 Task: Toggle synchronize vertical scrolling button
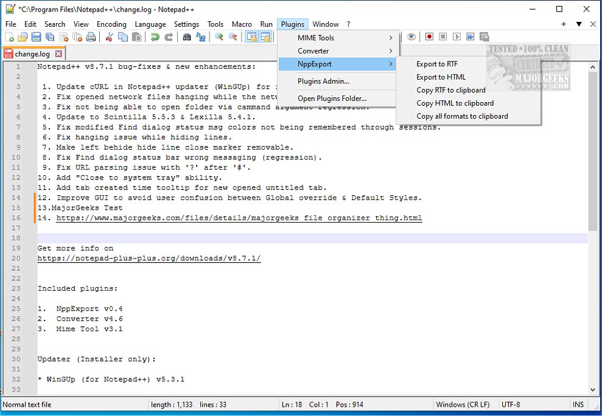[251, 37]
